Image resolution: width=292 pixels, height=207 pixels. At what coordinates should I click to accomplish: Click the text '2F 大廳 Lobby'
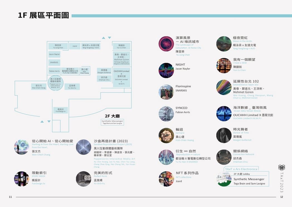click(242, 174)
